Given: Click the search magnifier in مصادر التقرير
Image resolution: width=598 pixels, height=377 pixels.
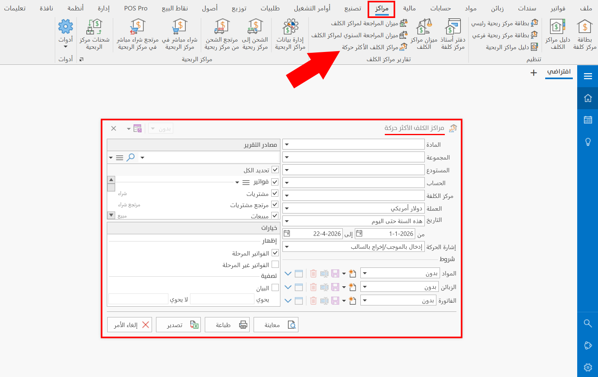Looking at the screenshot, I should (x=130, y=158).
